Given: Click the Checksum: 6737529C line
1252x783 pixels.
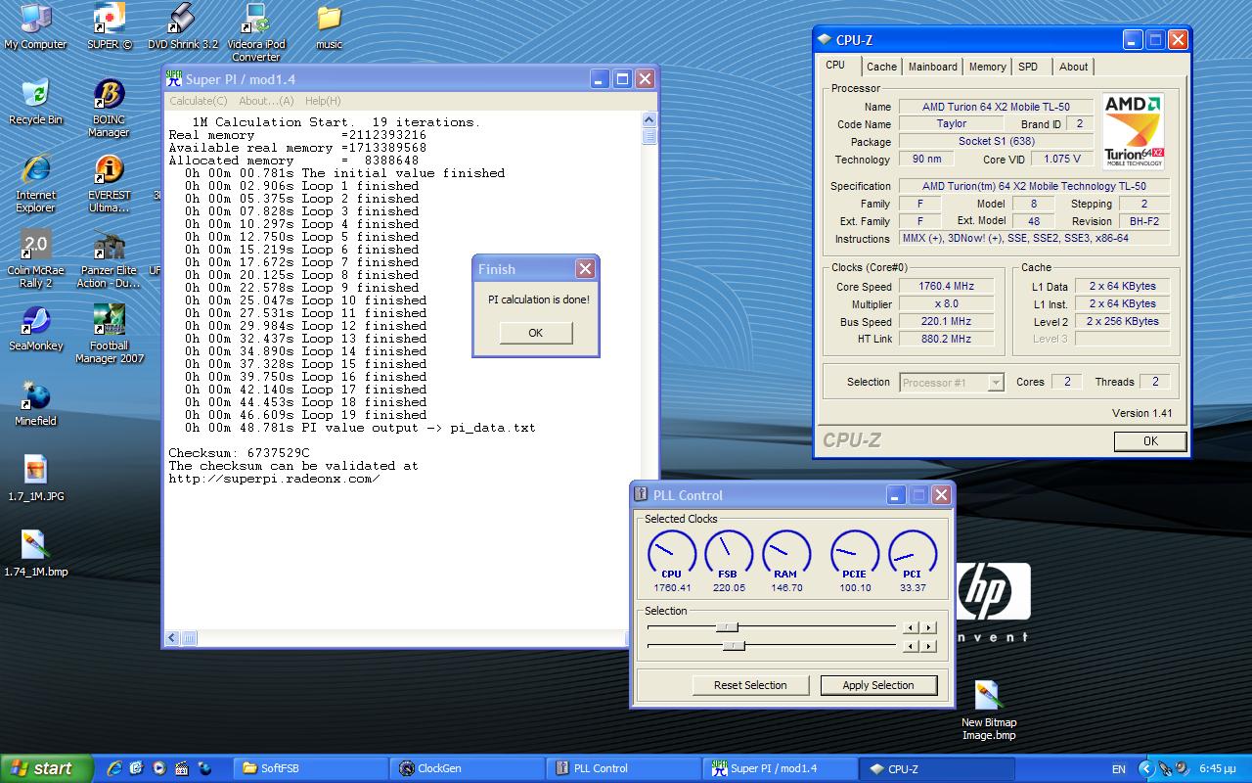Looking at the screenshot, I should coord(239,453).
